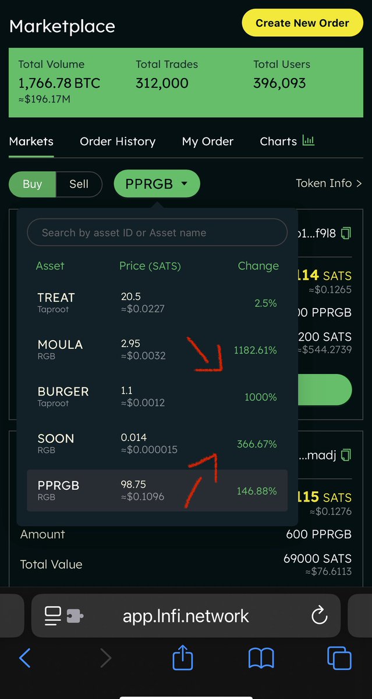
Task: Switch to the Order History tab
Action: click(x=118, y=142)
